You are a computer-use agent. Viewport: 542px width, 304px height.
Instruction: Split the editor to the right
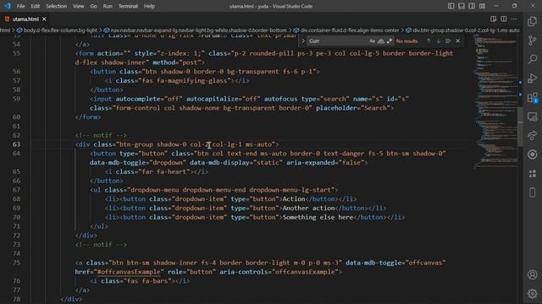[x=504, y=19]
